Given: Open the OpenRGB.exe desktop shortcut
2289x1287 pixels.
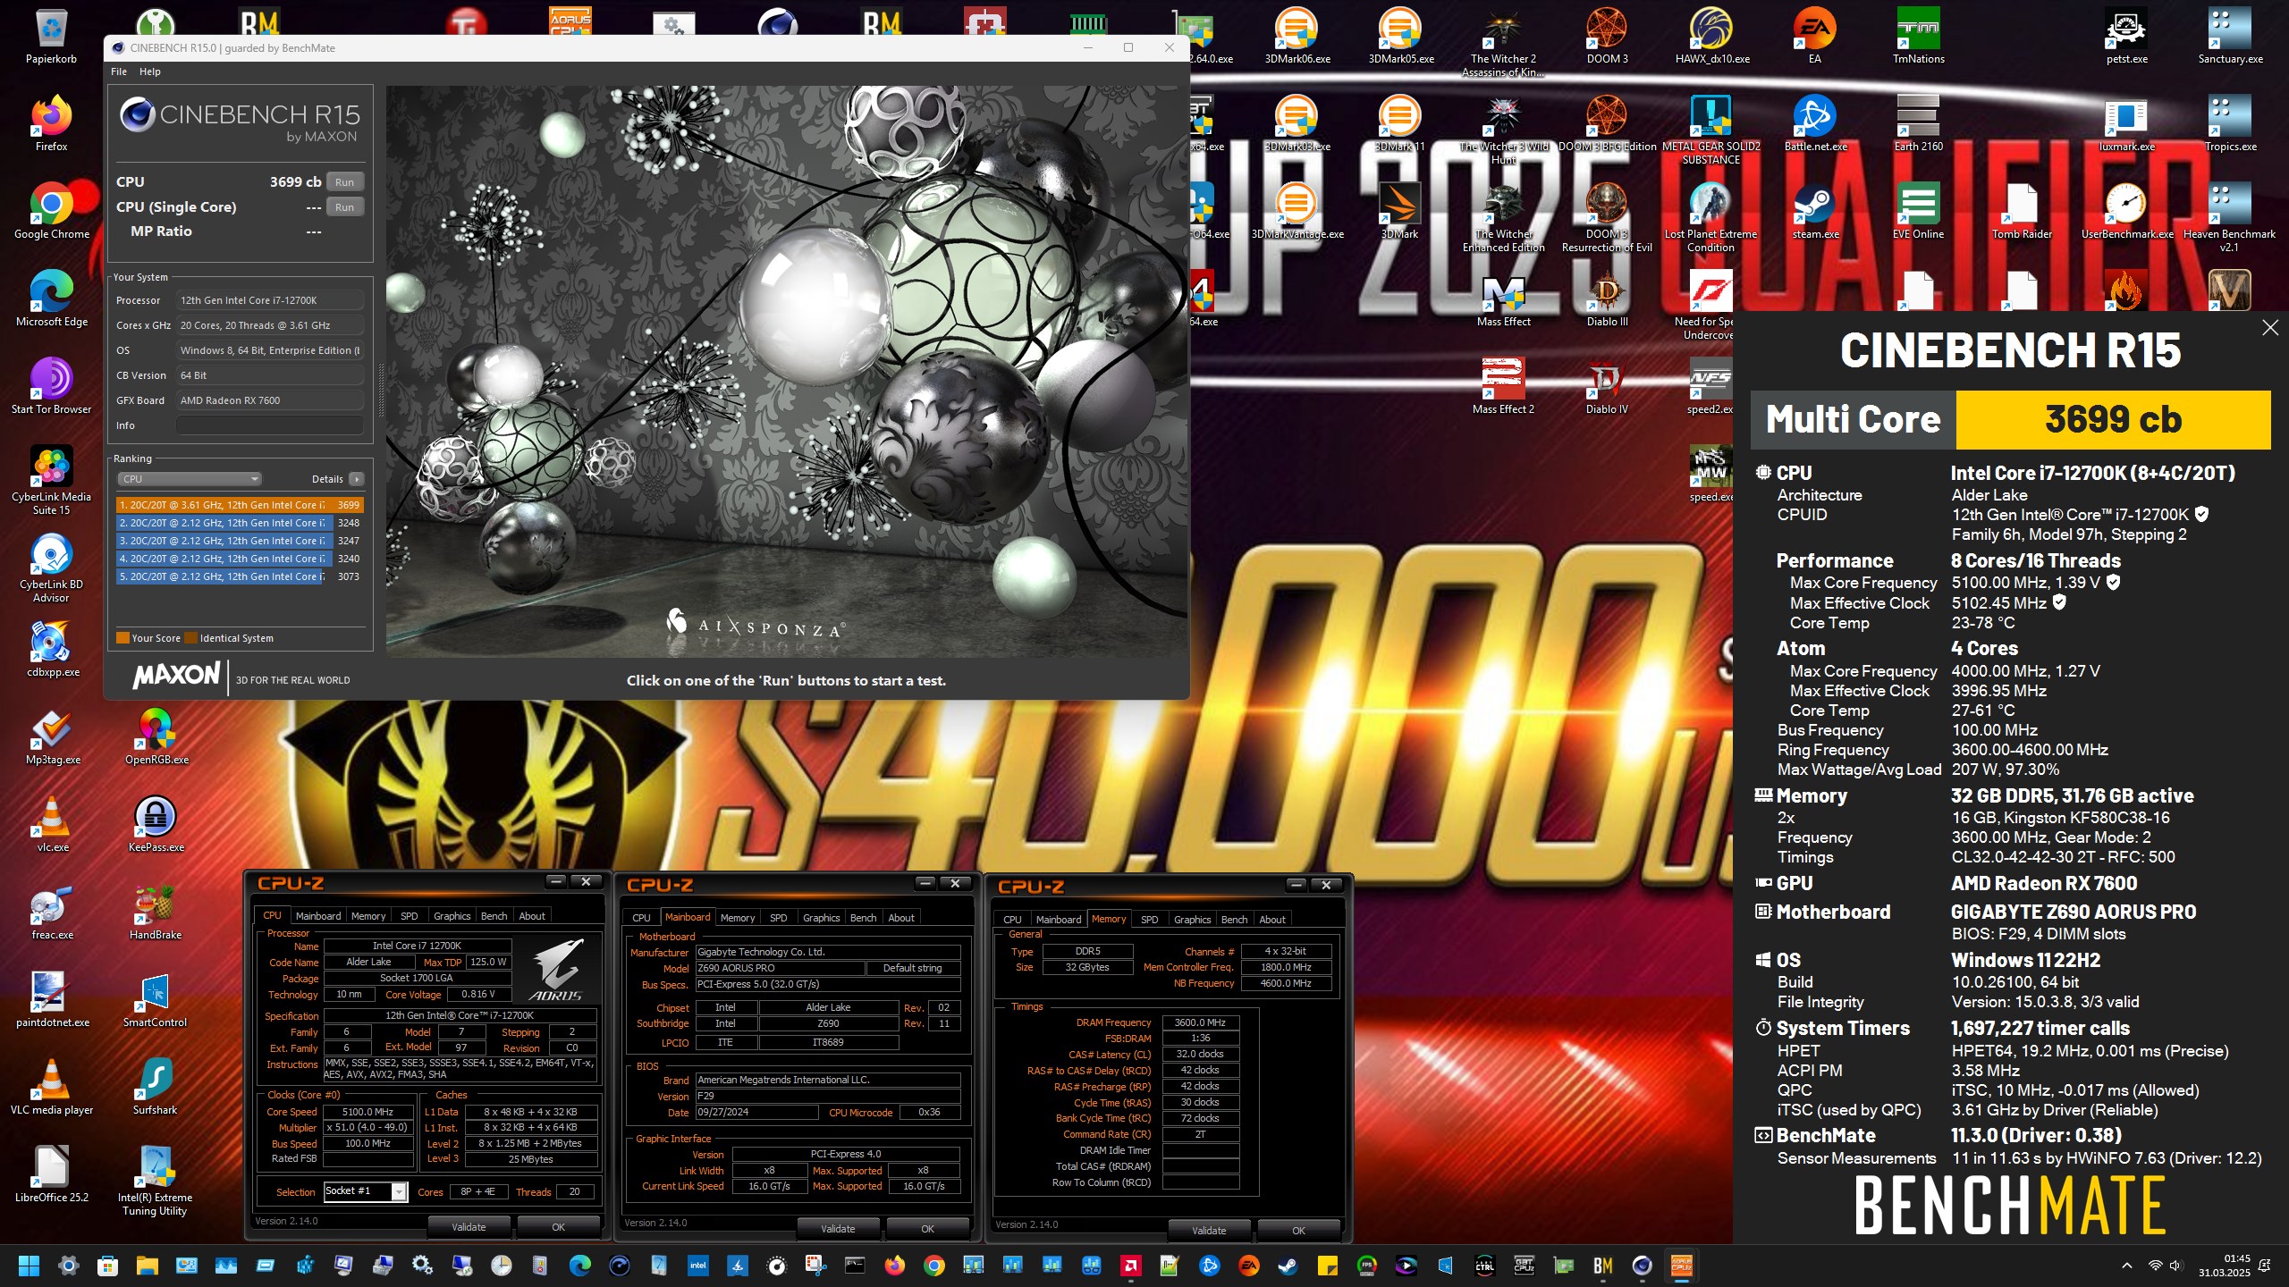Looking at the screenshot, I should pos(156,737).
